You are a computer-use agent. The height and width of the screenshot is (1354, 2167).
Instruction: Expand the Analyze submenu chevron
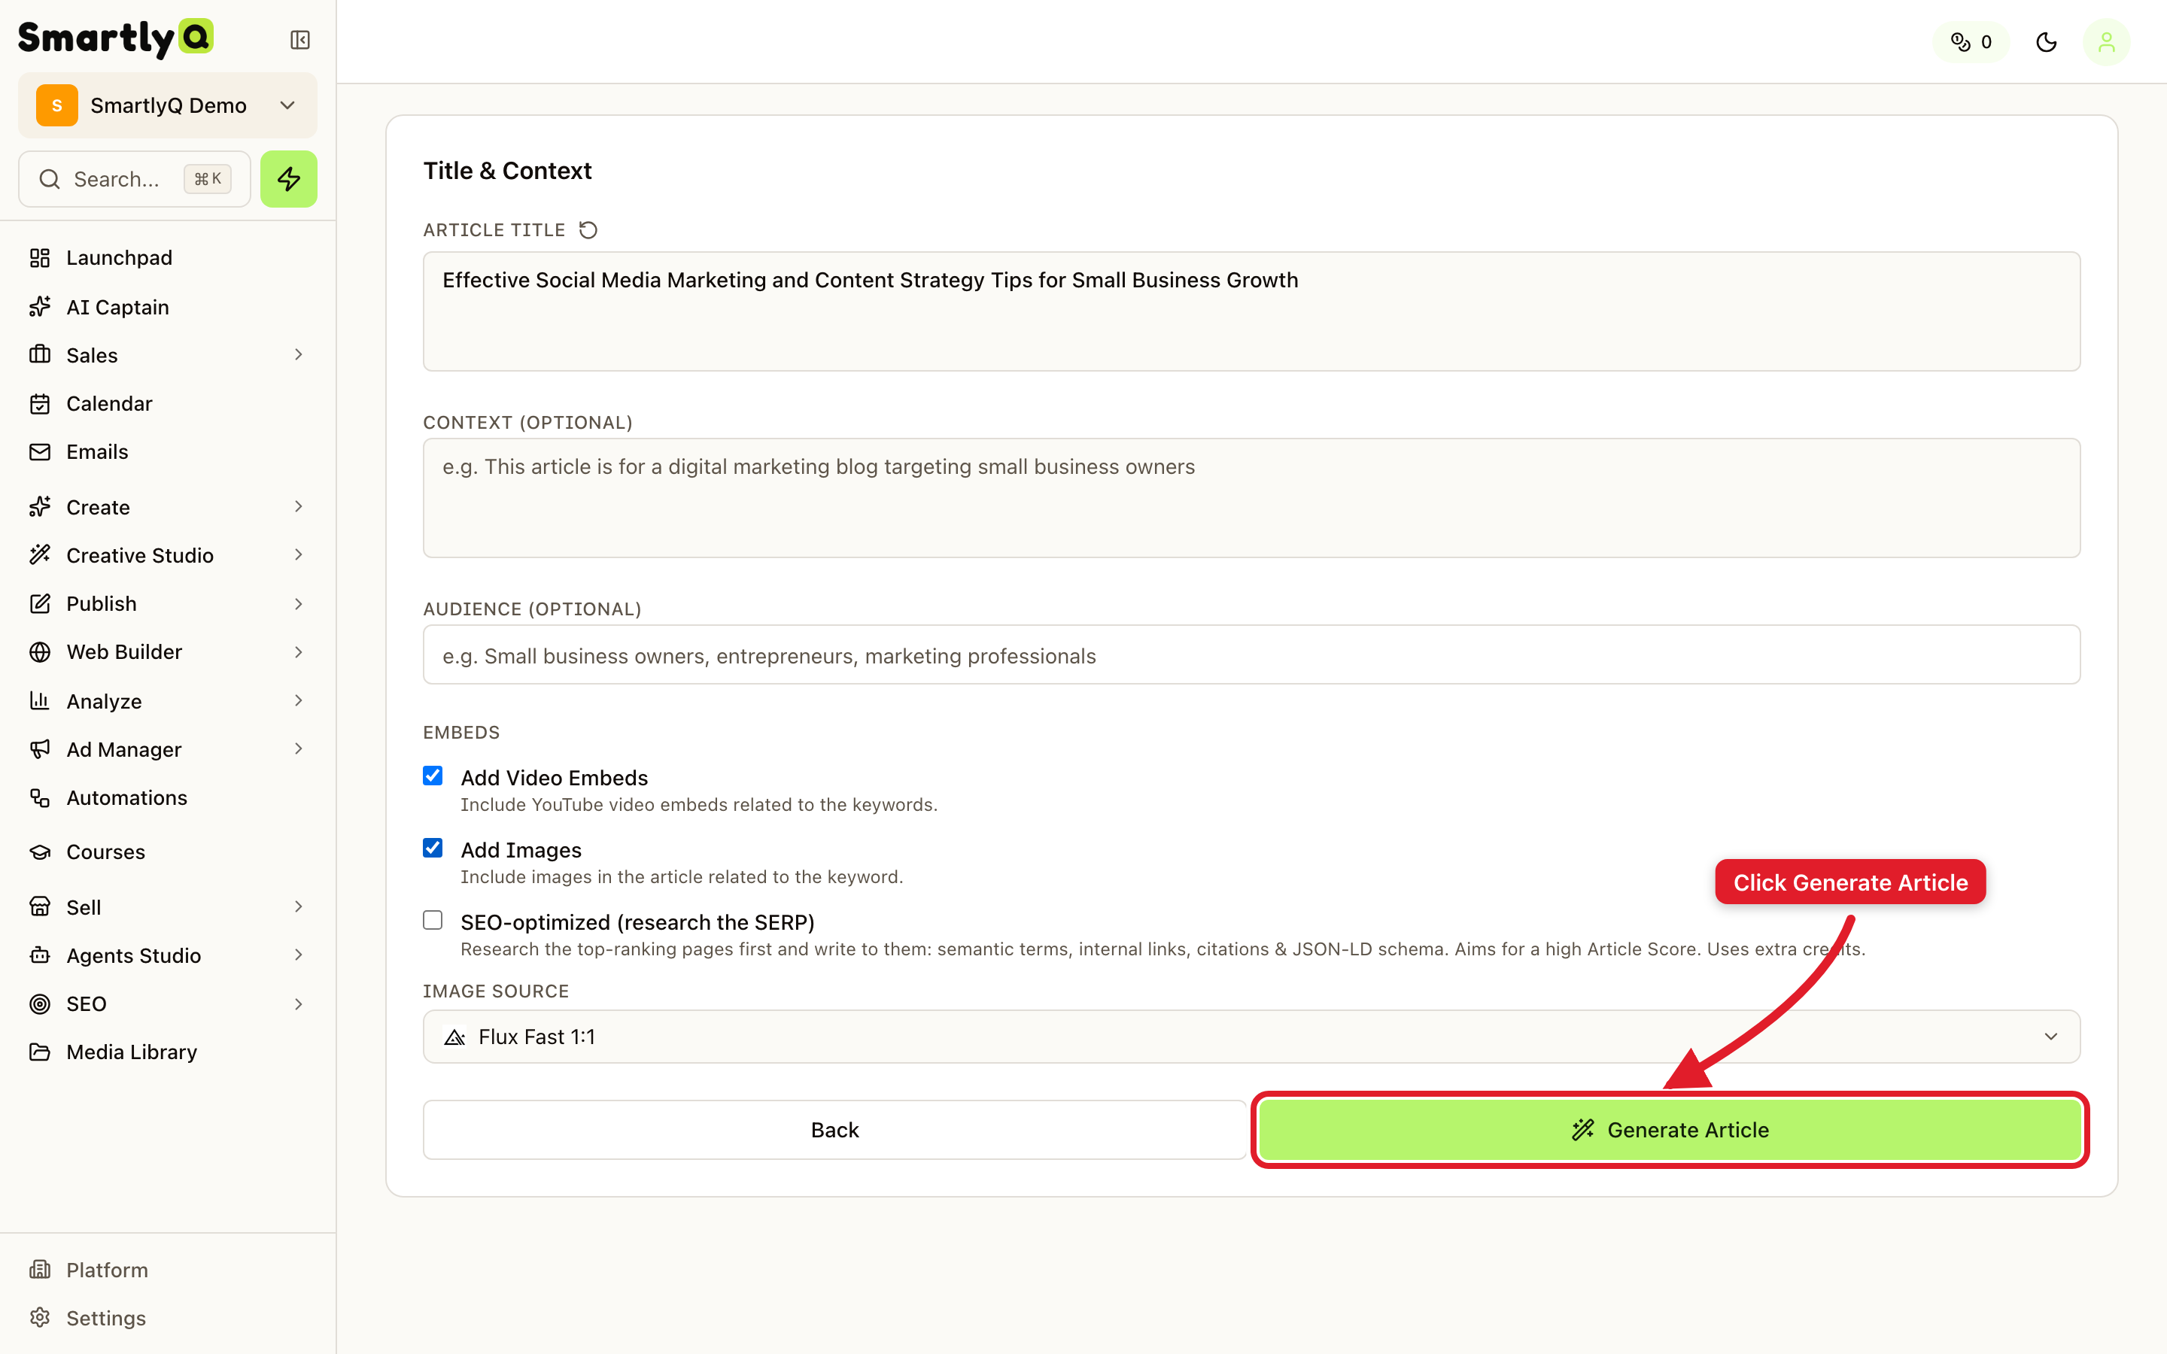click(x=298, y=700)
